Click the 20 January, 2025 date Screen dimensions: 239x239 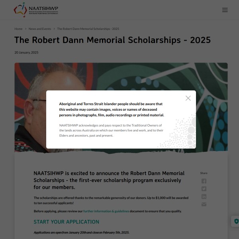[26, 52]
